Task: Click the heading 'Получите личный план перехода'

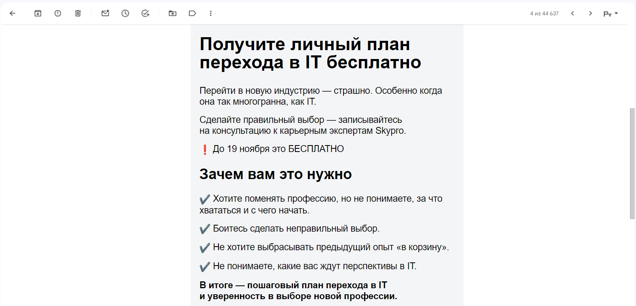Action: coord(310,53)
